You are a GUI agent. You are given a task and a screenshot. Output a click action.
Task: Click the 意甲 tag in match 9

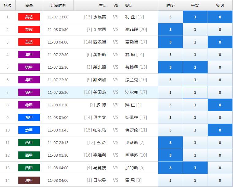pos(29,117)
